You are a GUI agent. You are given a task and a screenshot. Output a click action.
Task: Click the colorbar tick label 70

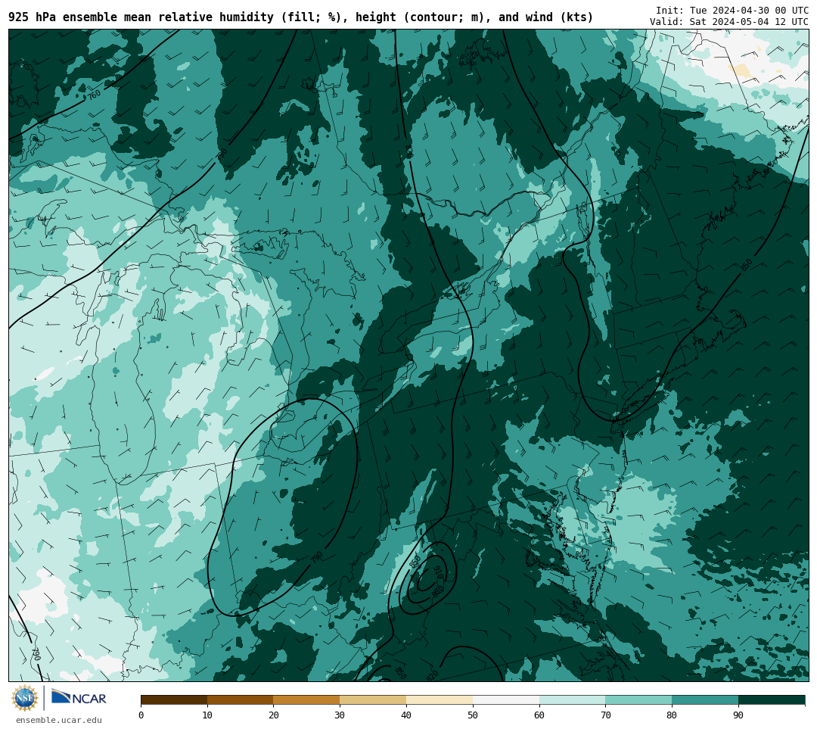tap(605, 715)
